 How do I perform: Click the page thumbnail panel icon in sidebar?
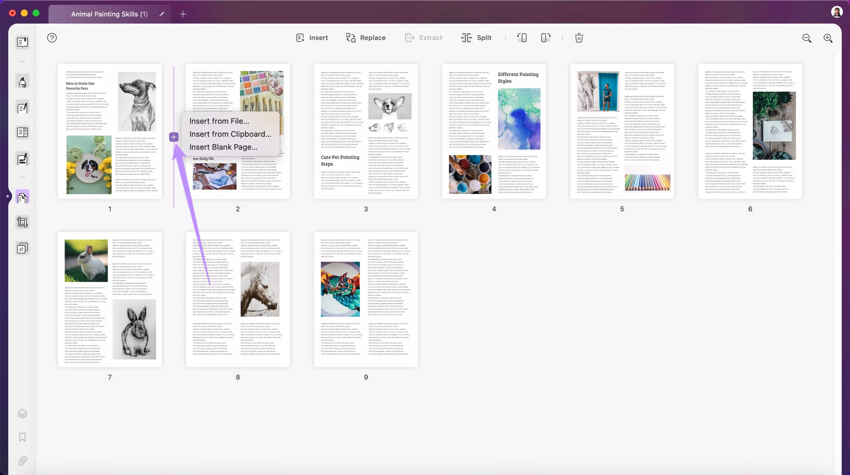22,197
